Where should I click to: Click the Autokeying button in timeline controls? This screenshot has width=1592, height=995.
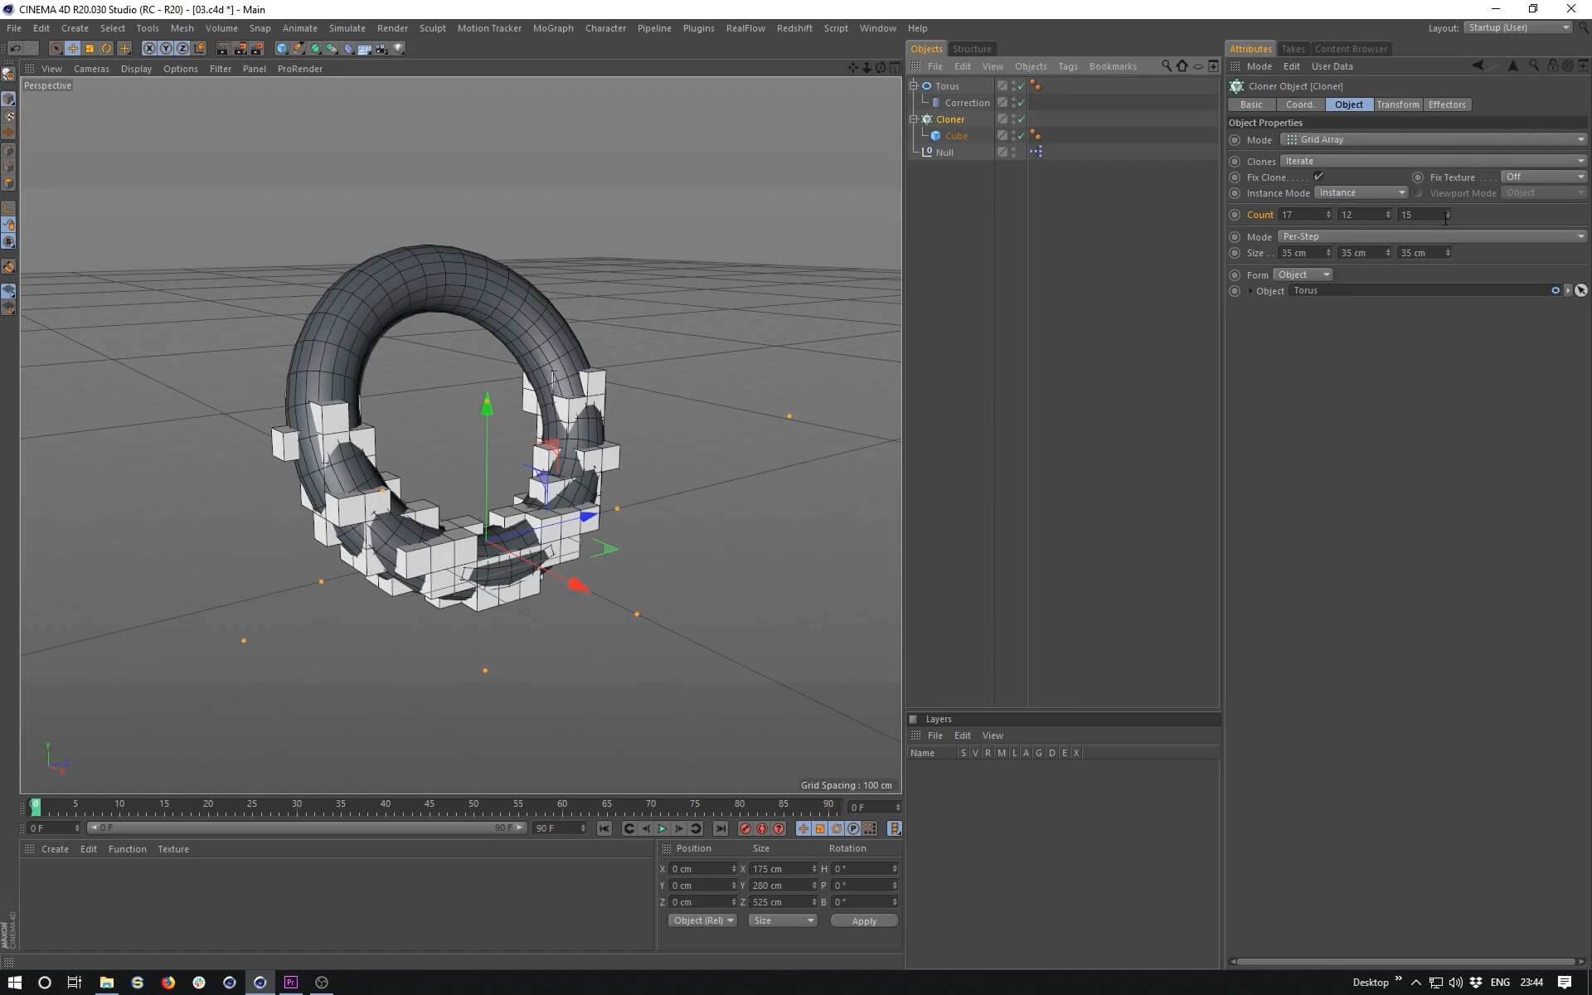pos(761,828)
